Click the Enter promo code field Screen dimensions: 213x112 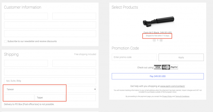(134, 57)
